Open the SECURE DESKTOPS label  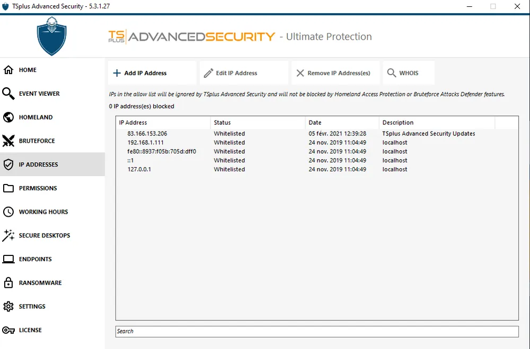pos(45,235)
